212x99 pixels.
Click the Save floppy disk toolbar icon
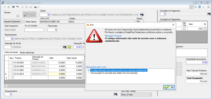click(x=14, y=7)
